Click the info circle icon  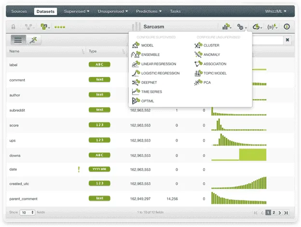pos(287,27)
